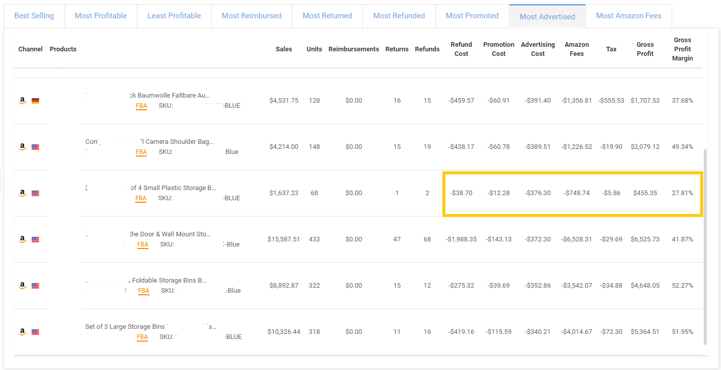Show the Most Returned tab

tap(327, 16)
